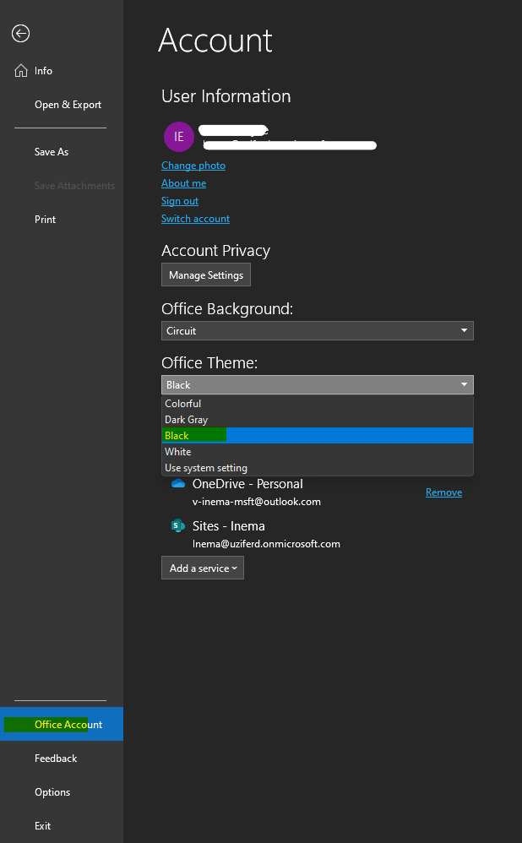Click Sites - Inema service name

point(228,525)
